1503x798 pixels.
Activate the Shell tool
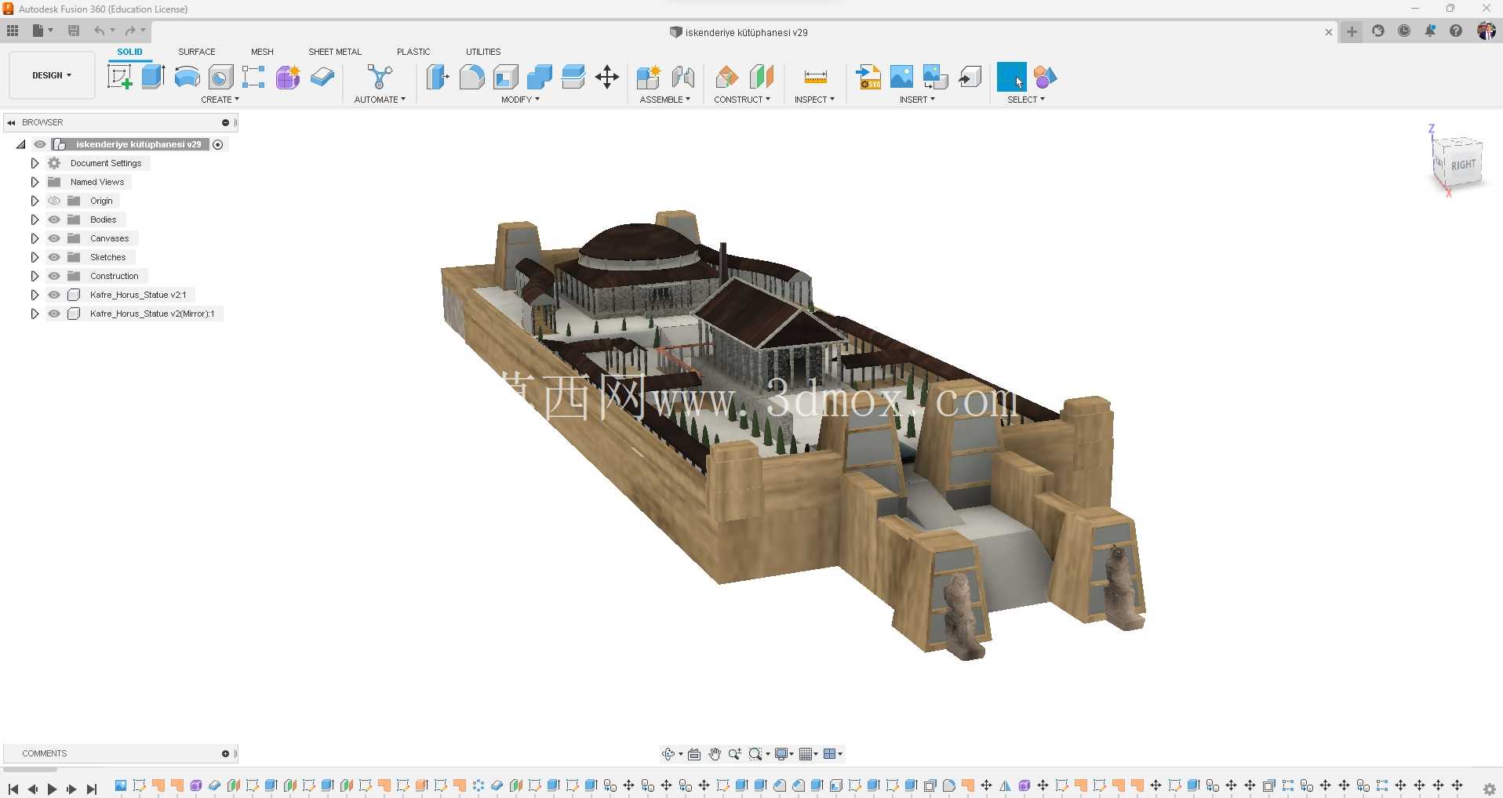(506, 77)
